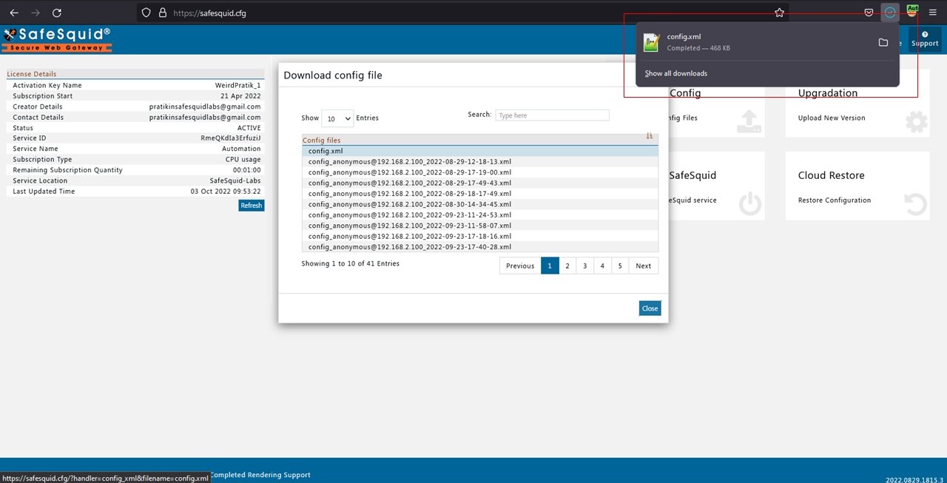Select config file dated 2022-09-23-11-24-53

[x=479, y=215]
